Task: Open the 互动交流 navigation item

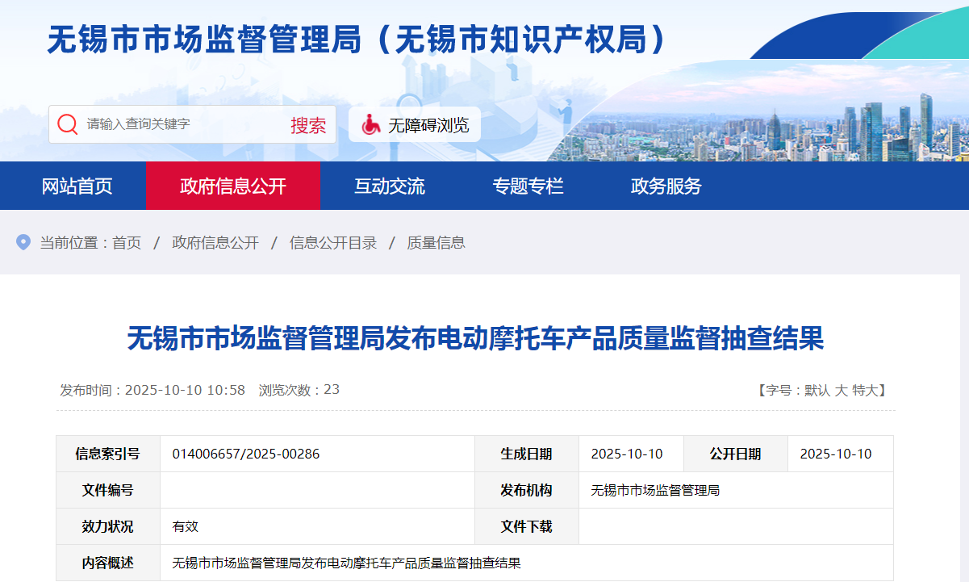Action: tap(390, 186)
